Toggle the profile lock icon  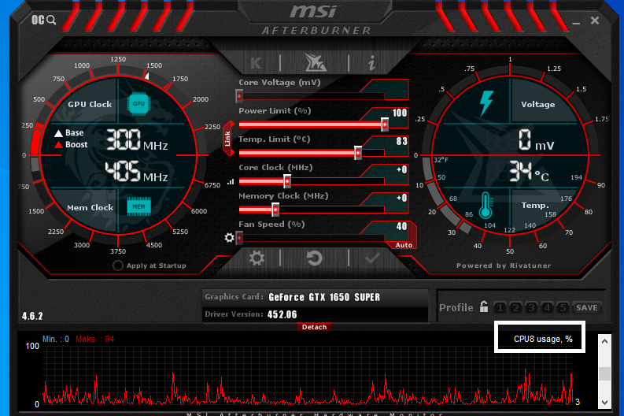coord(483,306)
